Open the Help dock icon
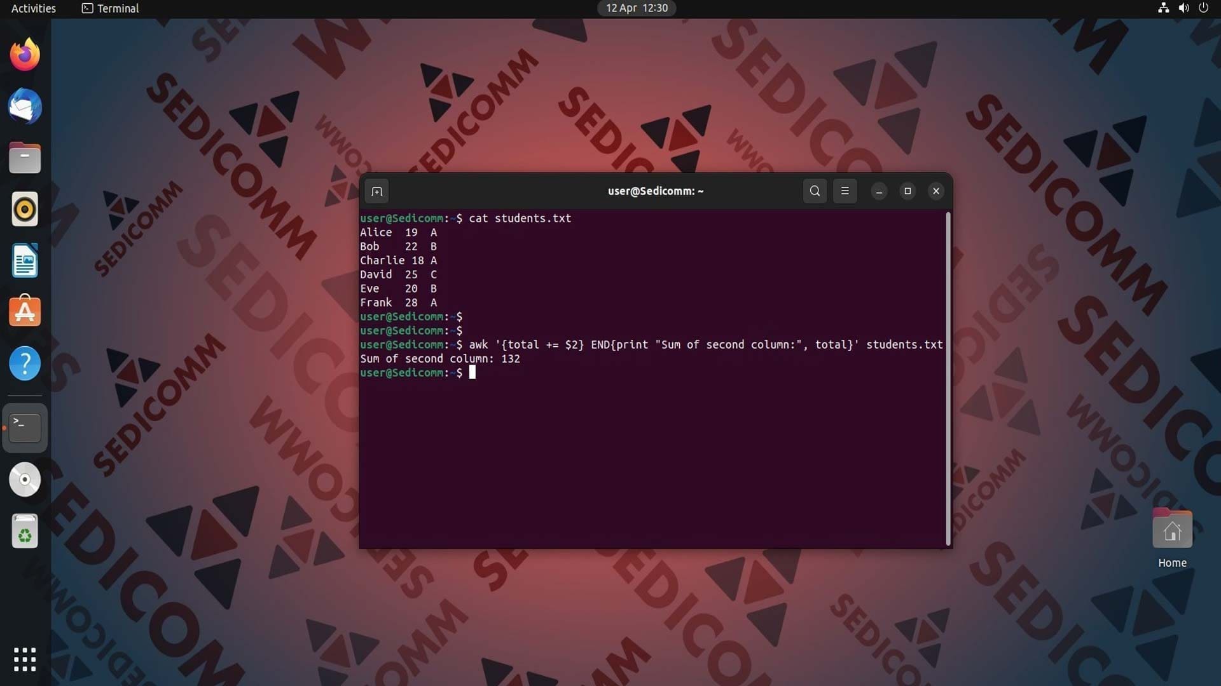The image size is (1221, 686). pyautogui.click(x=25, y=363)
